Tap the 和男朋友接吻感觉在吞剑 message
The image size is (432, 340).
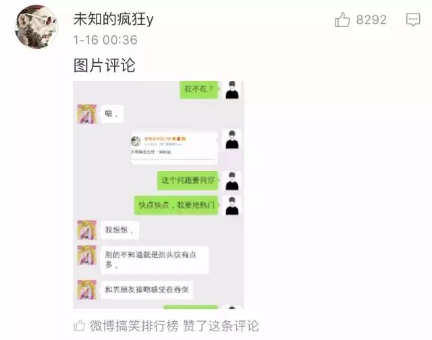coord(147,290)
